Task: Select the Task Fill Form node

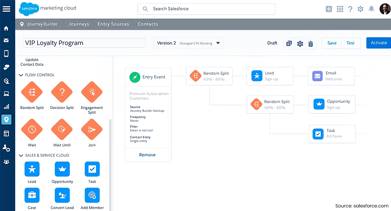Action: (332, 134)
